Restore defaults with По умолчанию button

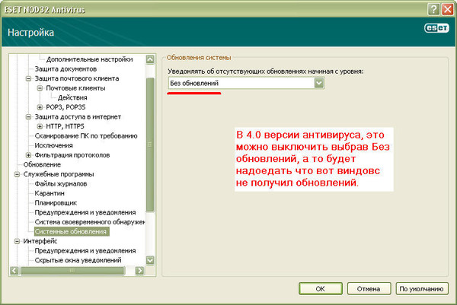click(x=422, y=289)
